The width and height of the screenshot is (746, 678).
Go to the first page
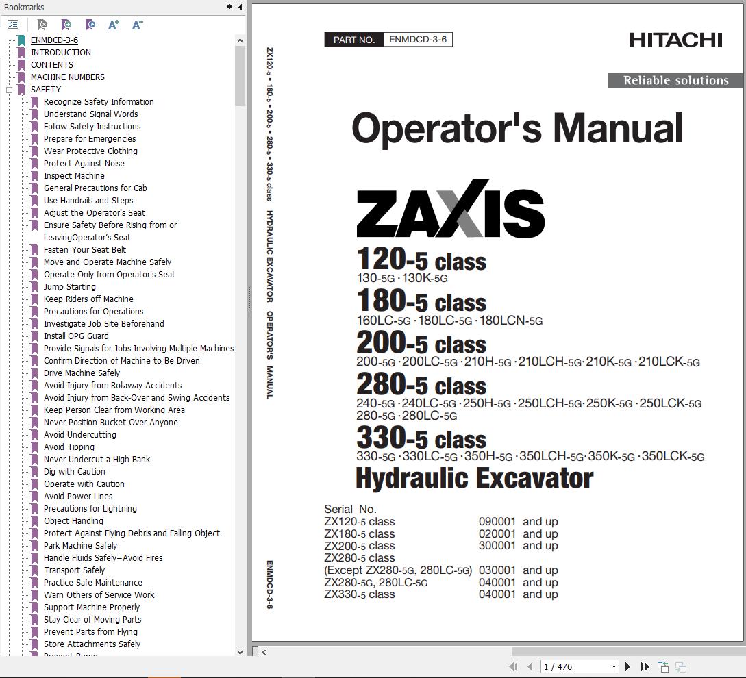point(513,666)
